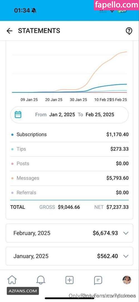Screen dimensions: 139x302
Task: Toggle the Posts series row
Action: pyautogui.click(x=70, y=164)
